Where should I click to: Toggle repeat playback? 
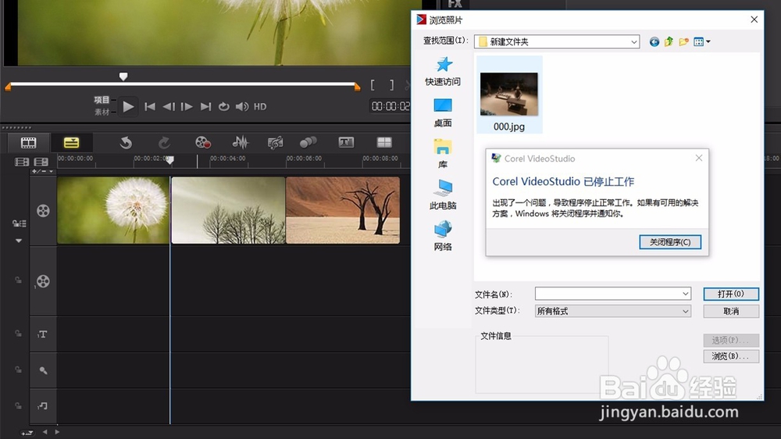(223, 107)
